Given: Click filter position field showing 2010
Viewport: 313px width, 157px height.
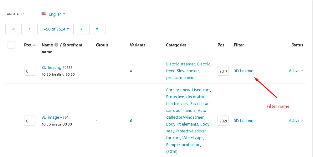Looking at the screenshot, I should pos(223,71).
